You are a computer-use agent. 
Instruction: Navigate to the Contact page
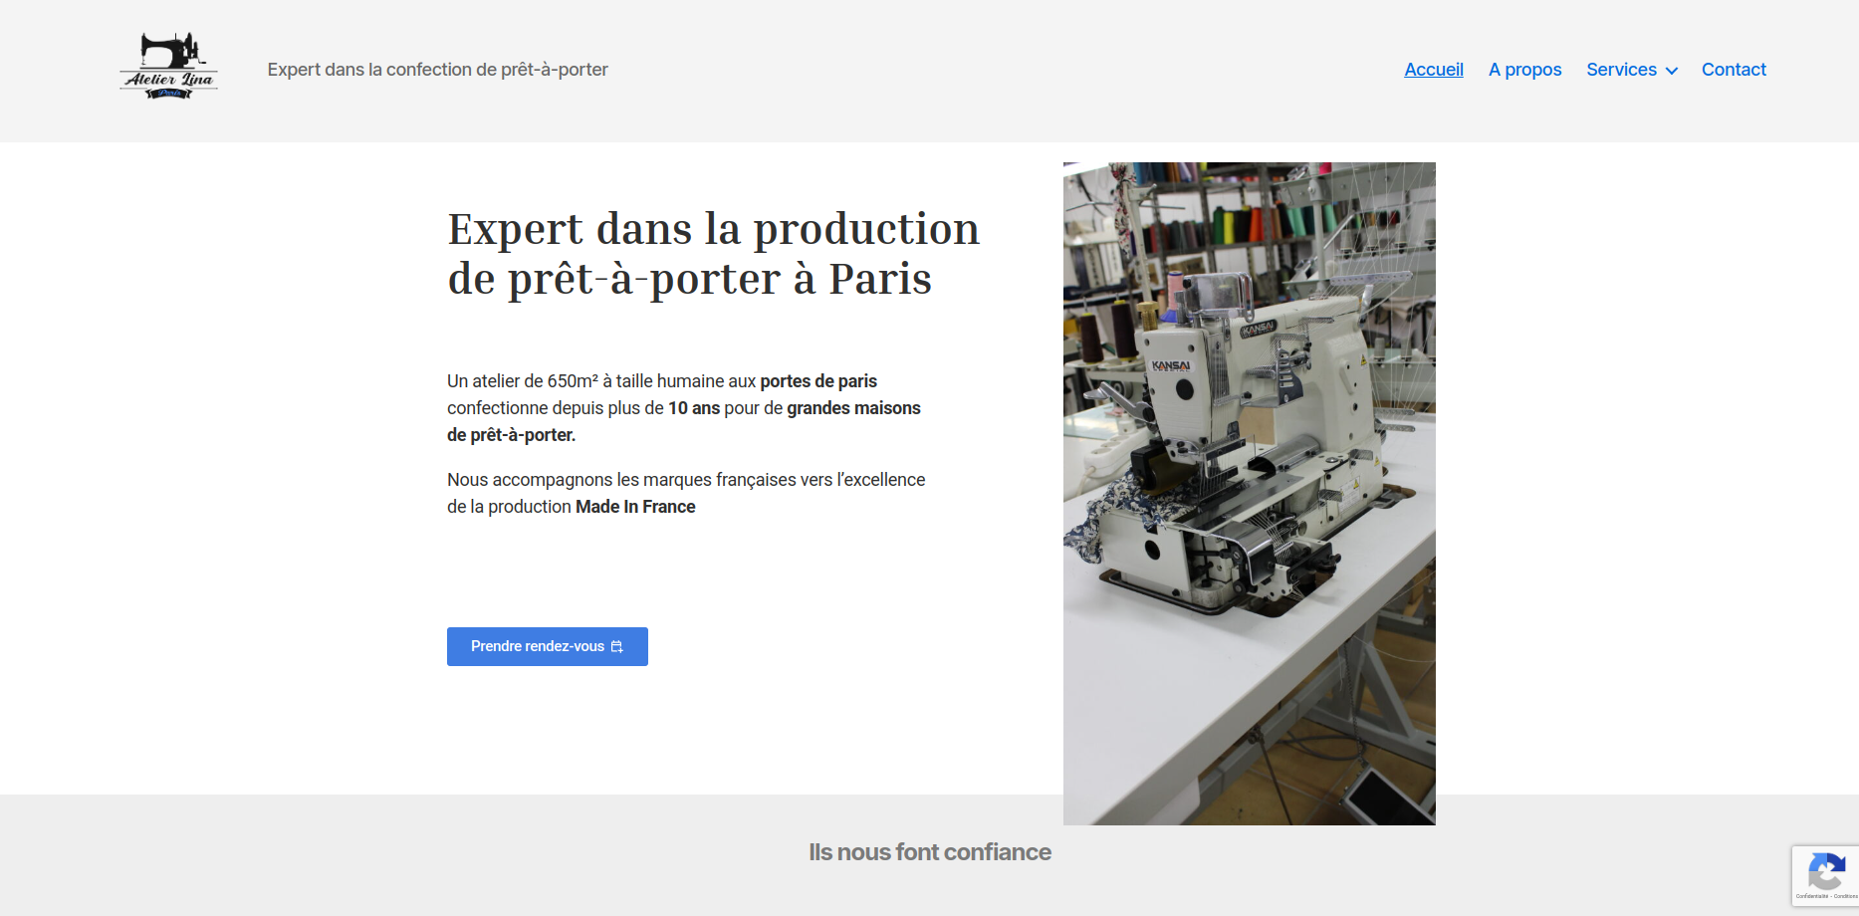pyautogui.click(x=1734, y=70)
